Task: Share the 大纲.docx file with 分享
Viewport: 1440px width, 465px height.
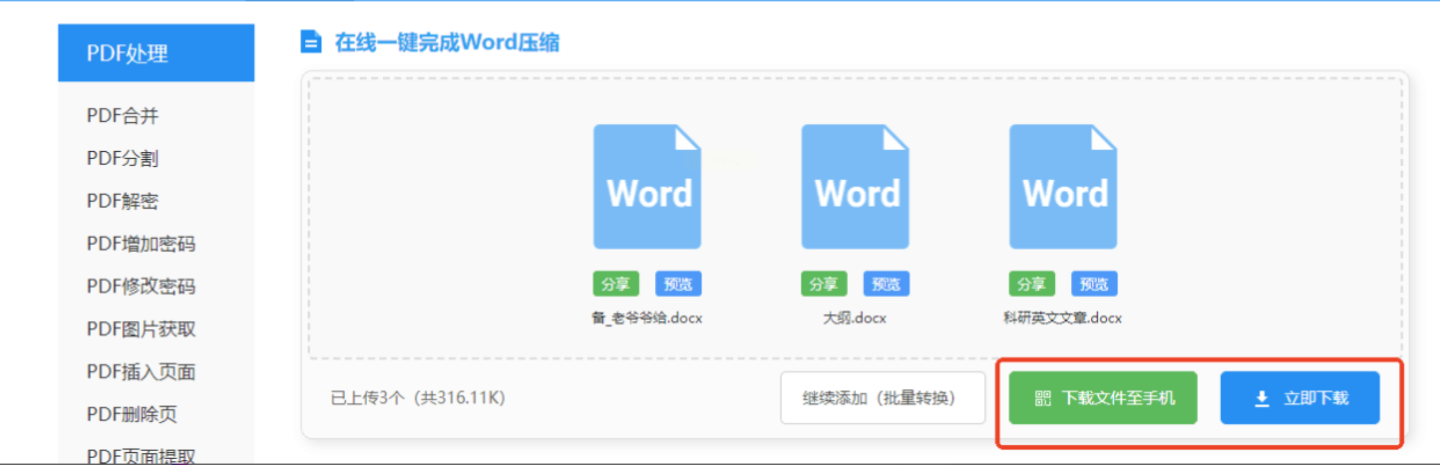Action: click(823, 284)
